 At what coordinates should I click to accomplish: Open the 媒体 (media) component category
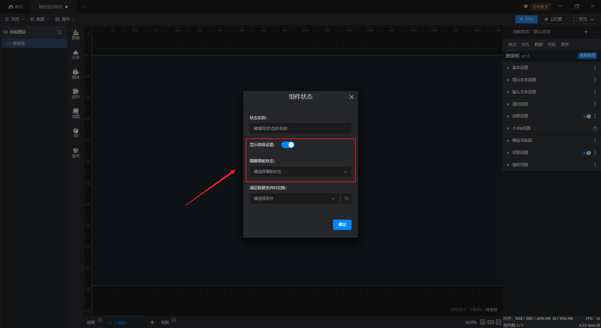[x=76, y=74]
